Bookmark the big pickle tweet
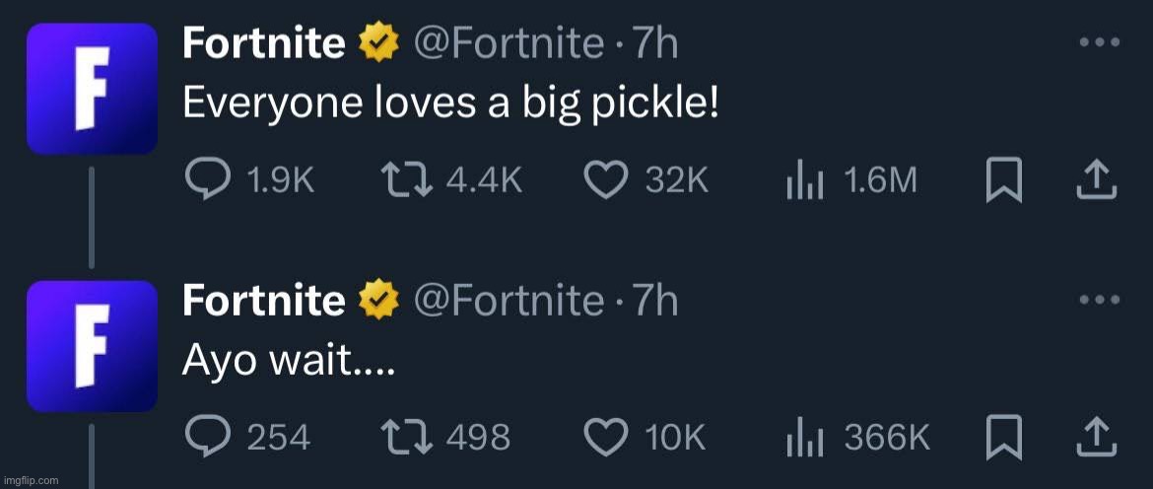This screenshot has width=1153, height=489. pos(1004,181)
